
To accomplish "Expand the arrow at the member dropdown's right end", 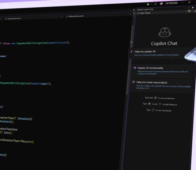I will click(x=130, y=14).
